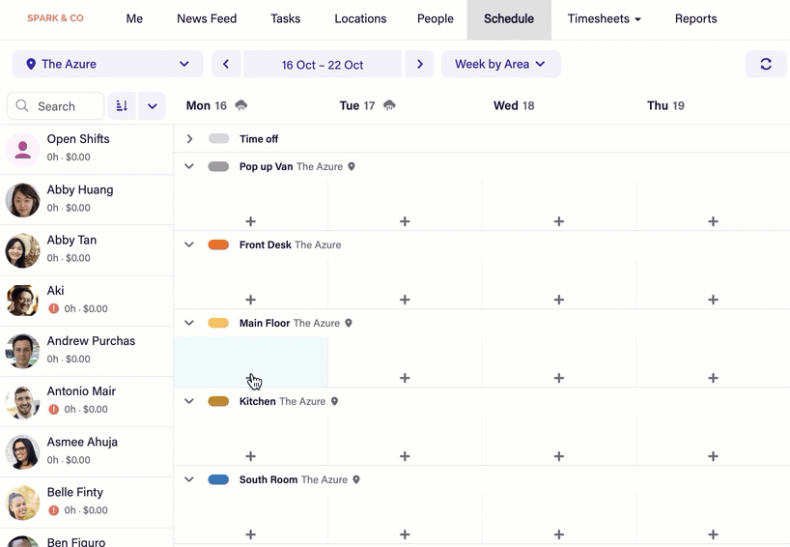Open the Me tab
The image size is (790, 547).
(x=134, y=18)
